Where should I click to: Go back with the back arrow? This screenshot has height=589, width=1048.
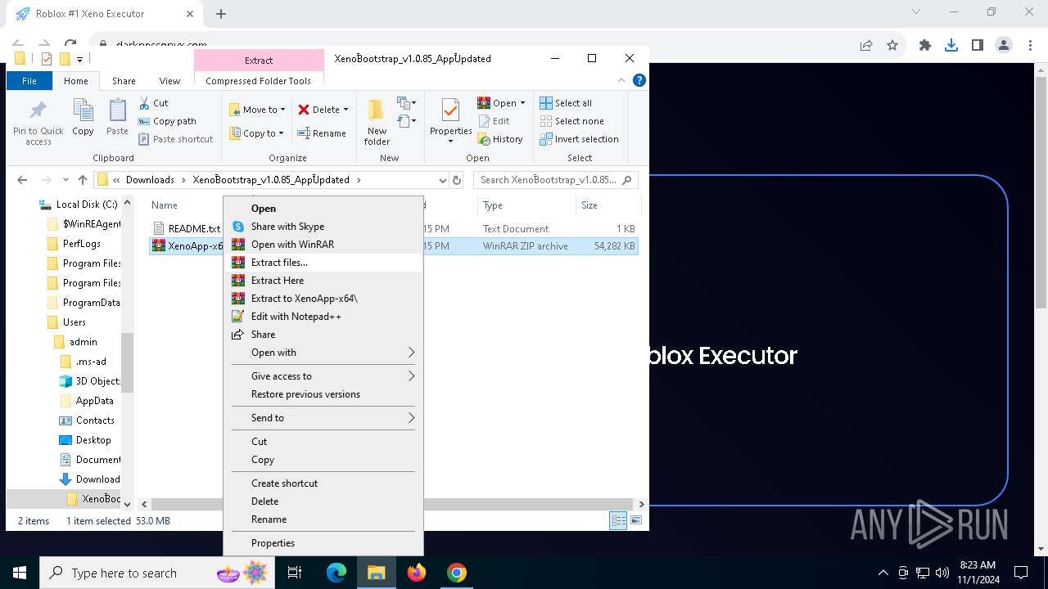tap(22, 180)
